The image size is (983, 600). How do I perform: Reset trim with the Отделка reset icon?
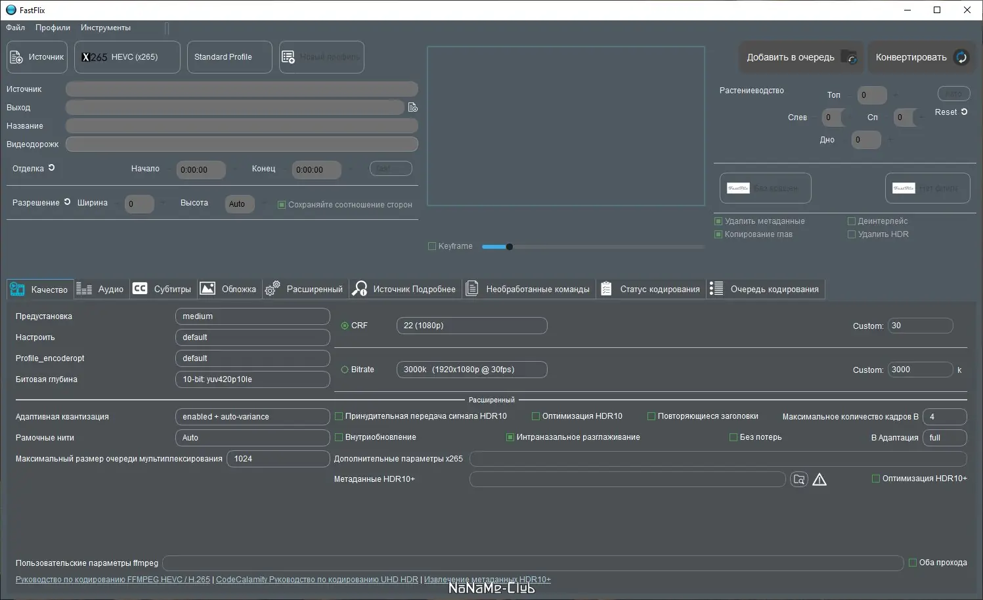[51, 168]
